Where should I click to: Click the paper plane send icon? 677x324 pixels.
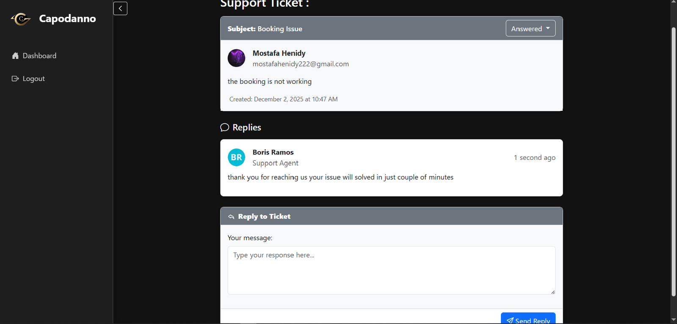pos(510,320)
